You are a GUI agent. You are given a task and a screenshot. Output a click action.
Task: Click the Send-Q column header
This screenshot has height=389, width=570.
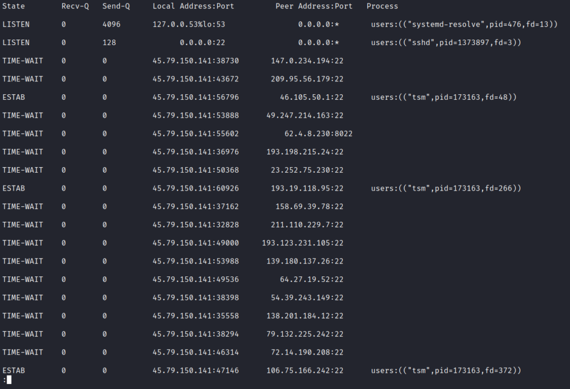(116, 6)
